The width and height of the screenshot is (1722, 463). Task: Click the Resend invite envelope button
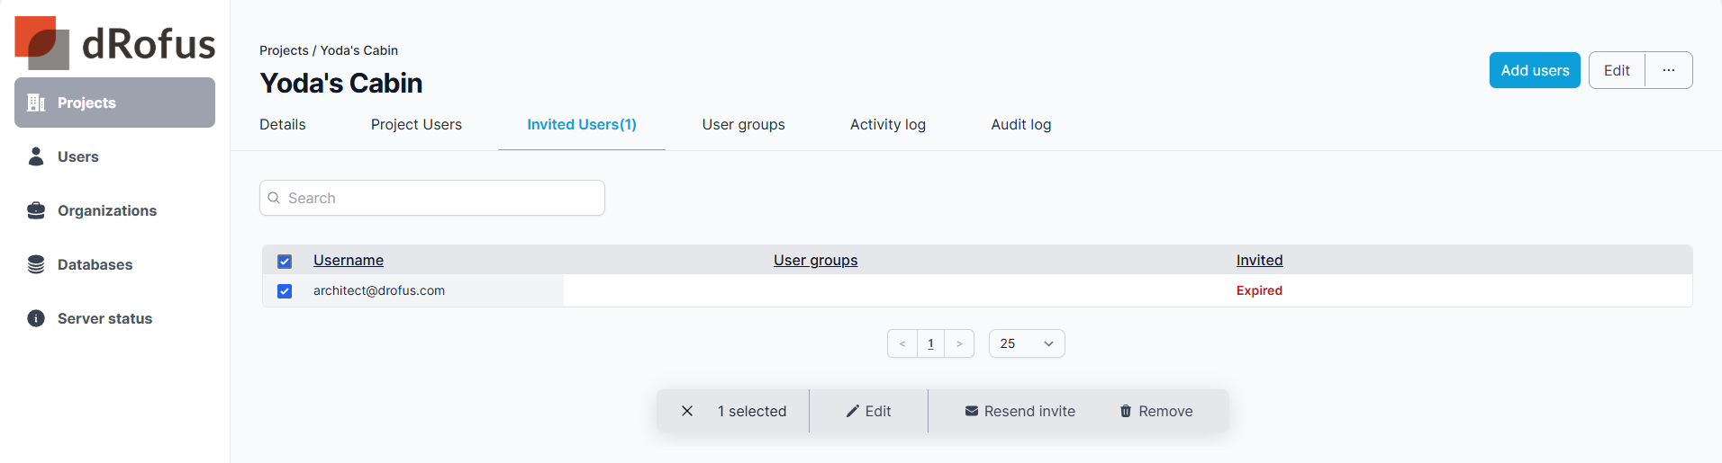1020,411
